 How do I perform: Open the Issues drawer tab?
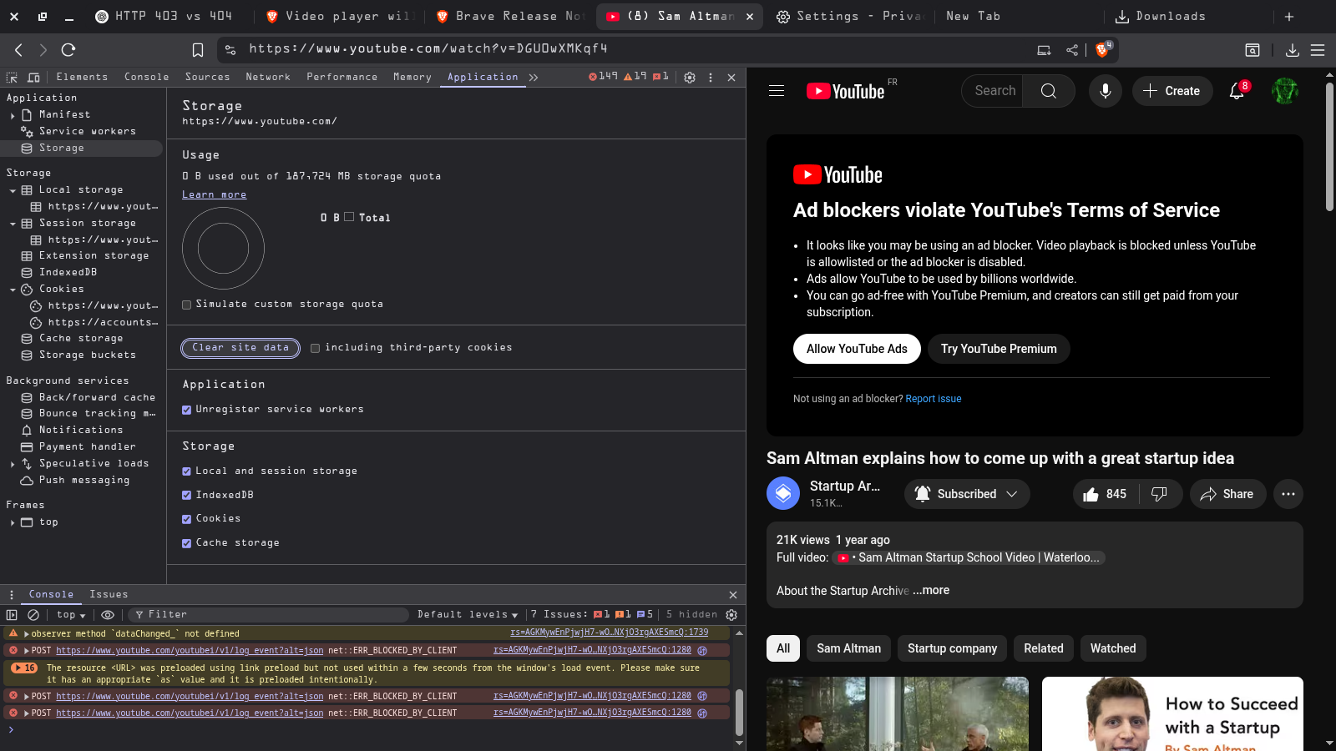click(109, 595)
